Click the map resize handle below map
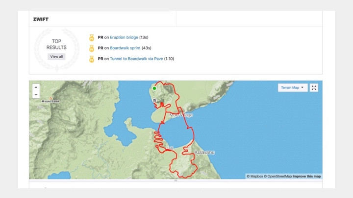This screenshot has width=353, height=198. tap(176, 180)
